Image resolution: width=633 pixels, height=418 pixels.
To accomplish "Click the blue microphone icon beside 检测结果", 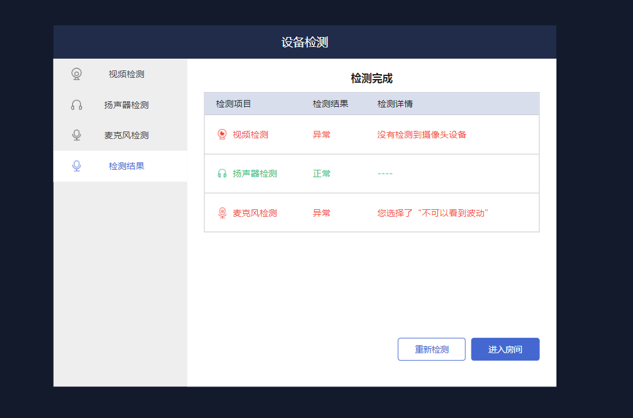I will (77, 166).
